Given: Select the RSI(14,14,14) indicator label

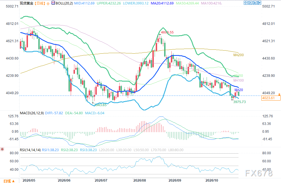Looking at the screenshot, I should [30, 150].
